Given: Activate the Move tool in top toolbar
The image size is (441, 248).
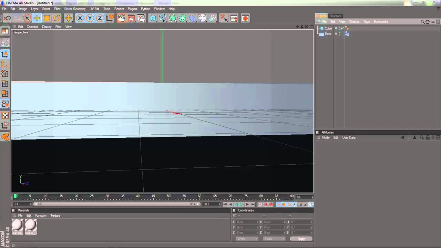Looking at the screenshot, I should tap(37, 18).
